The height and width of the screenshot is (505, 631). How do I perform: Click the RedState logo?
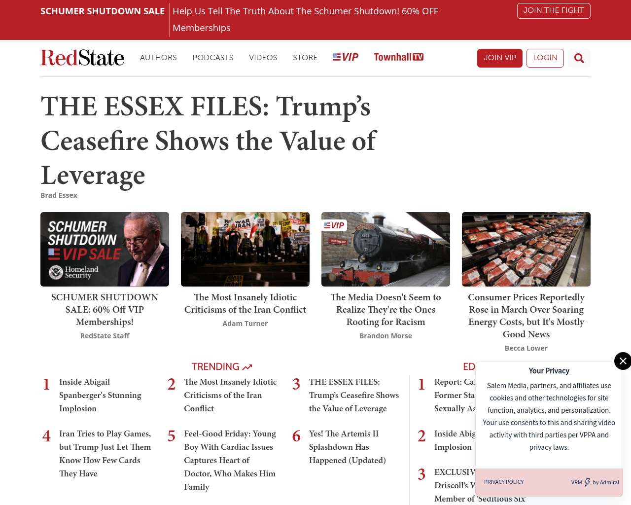(x=82, y=58)
